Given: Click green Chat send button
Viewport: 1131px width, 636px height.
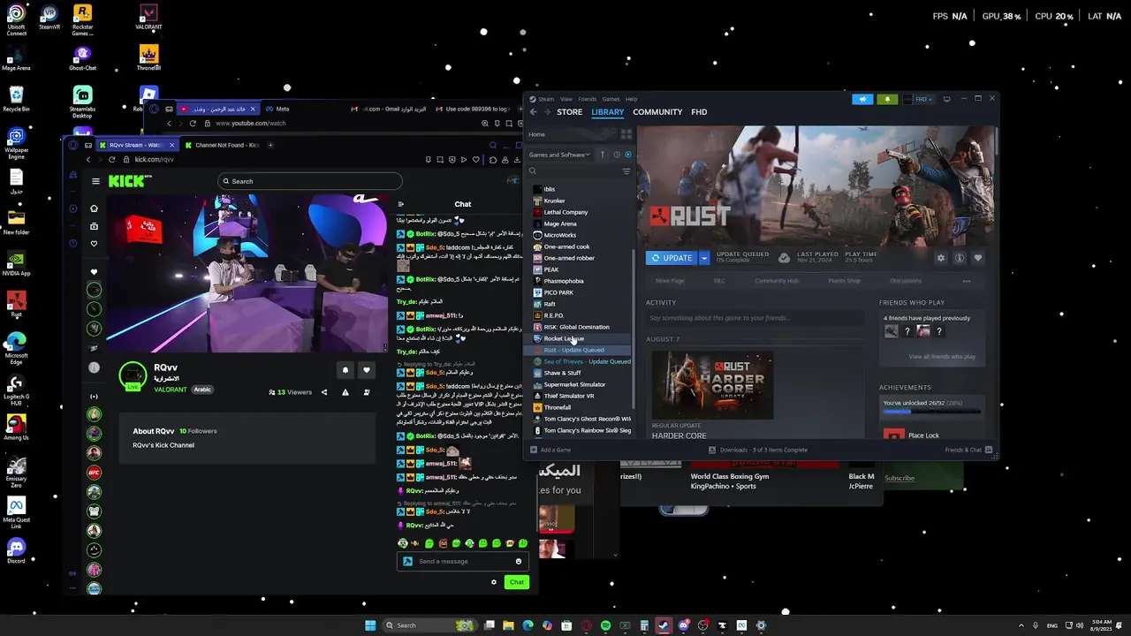Looking at the screenshot, I should pos(517,582).
